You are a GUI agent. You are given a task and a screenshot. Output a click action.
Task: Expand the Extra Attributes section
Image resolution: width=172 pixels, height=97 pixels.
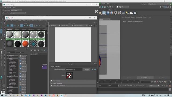[51, 83]
